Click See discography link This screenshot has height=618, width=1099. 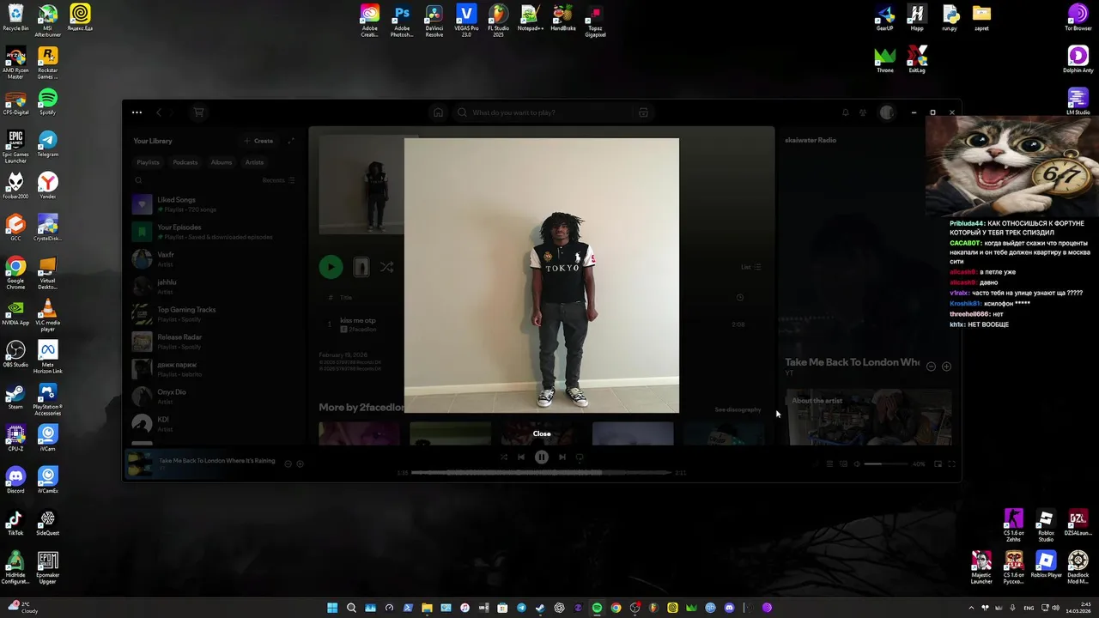pyautogui.click(x=738, y=409)
